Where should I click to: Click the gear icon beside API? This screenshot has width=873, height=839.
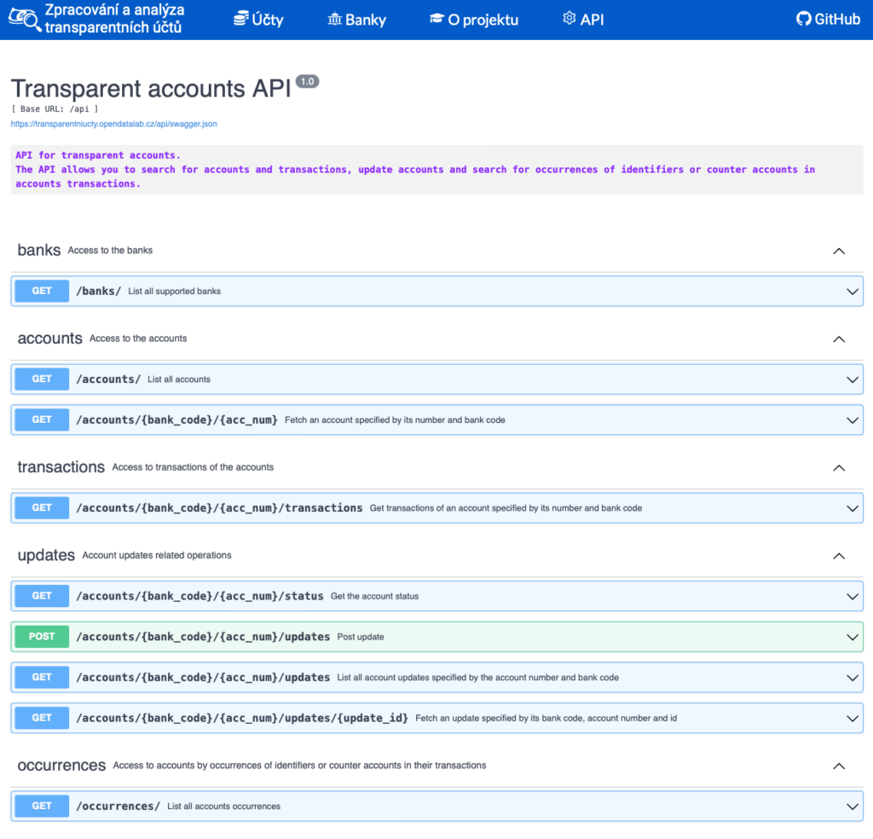point(569,19)
